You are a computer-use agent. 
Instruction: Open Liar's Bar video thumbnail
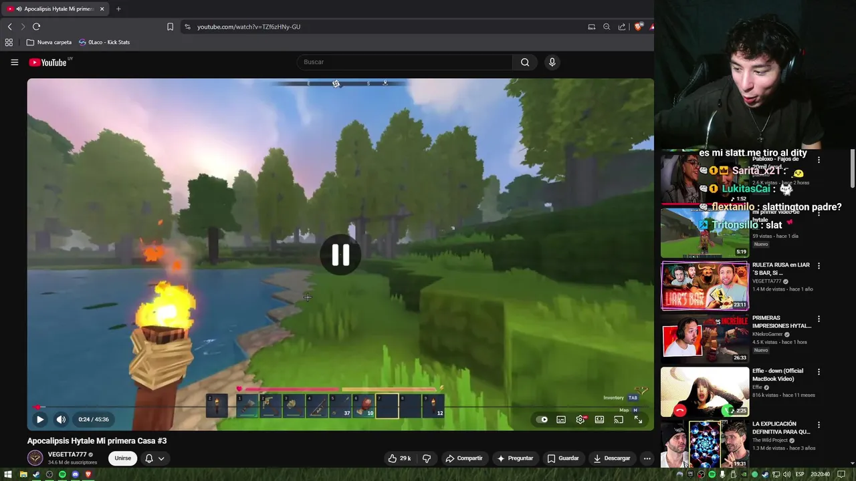point(705,286)
